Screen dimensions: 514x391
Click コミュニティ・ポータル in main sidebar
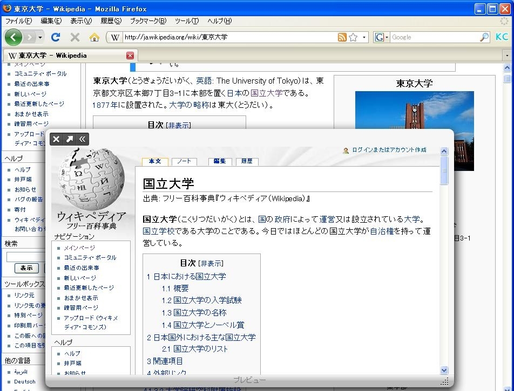point(40,74)
